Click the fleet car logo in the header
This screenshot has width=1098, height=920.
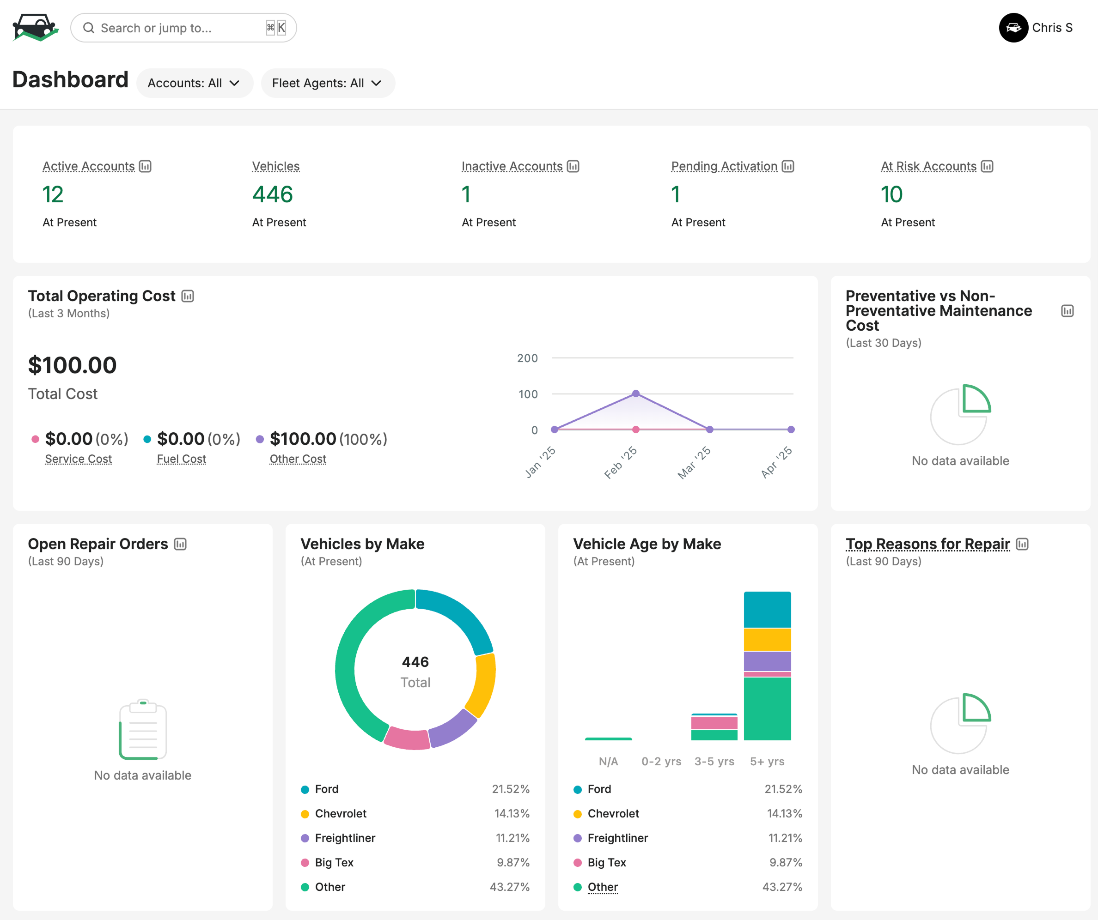(x=35, y=28)
